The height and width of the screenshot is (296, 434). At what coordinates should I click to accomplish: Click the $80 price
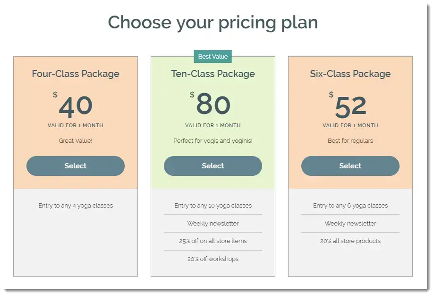point(210,103)
